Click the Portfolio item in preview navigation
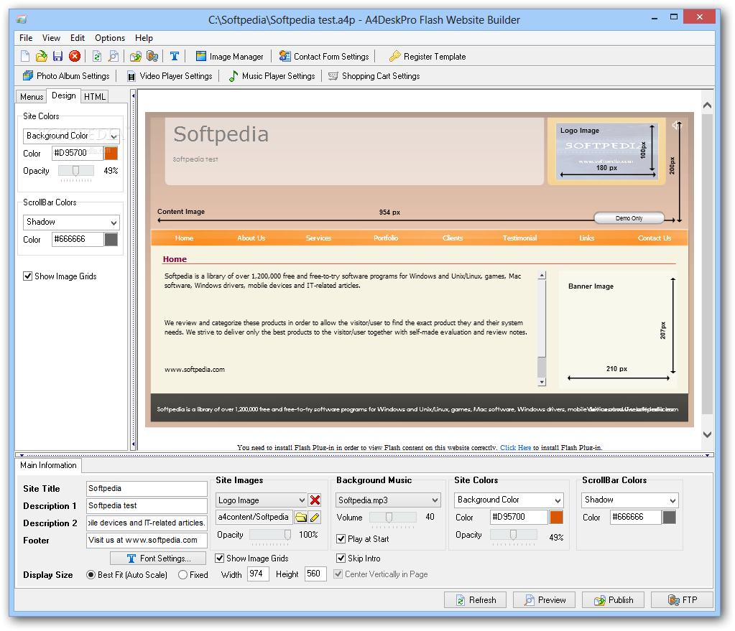The image size is (735, 631). [x=386, y=238]
